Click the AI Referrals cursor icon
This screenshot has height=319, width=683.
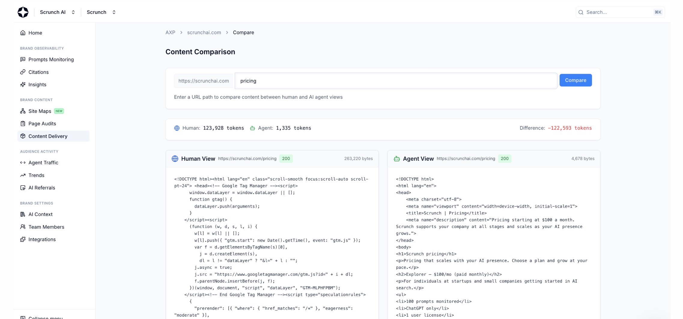pos(23,188)
